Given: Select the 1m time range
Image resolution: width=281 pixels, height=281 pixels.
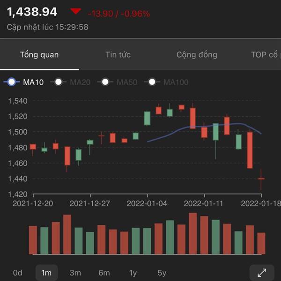Looking at the screenshot, I should (x=46, y=273).
